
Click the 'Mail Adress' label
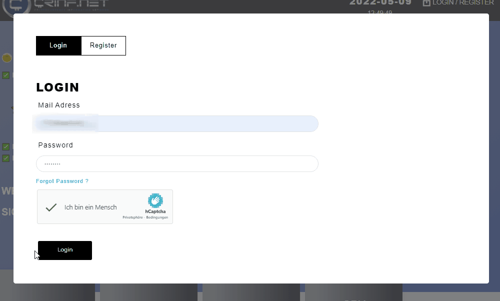click(59, 105)
